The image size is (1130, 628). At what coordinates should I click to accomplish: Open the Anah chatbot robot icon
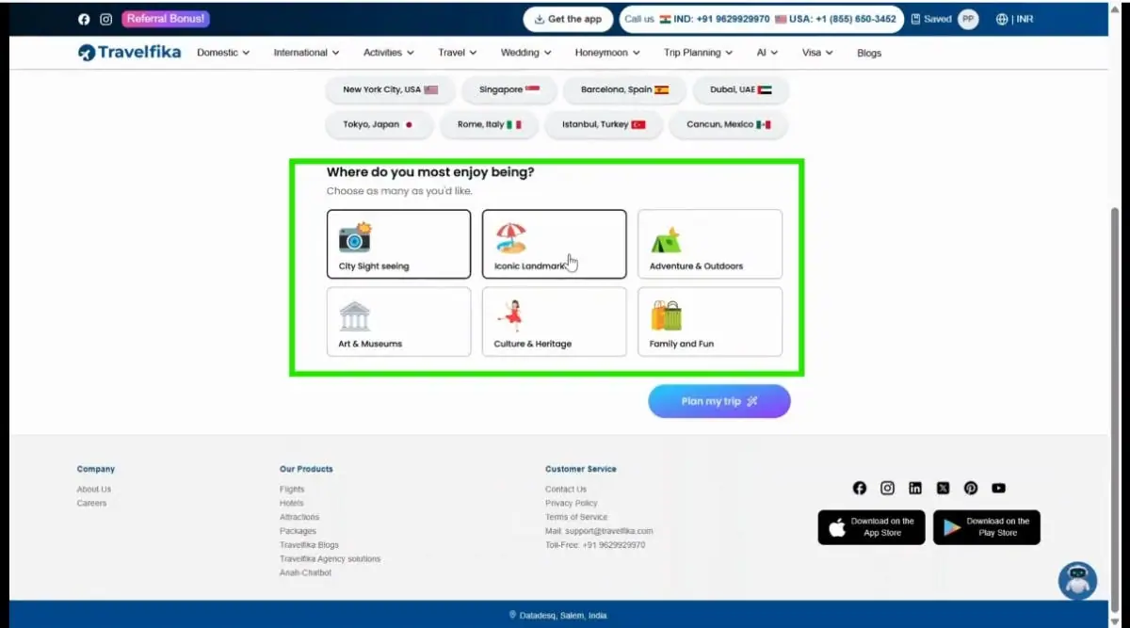(1077, 581)
